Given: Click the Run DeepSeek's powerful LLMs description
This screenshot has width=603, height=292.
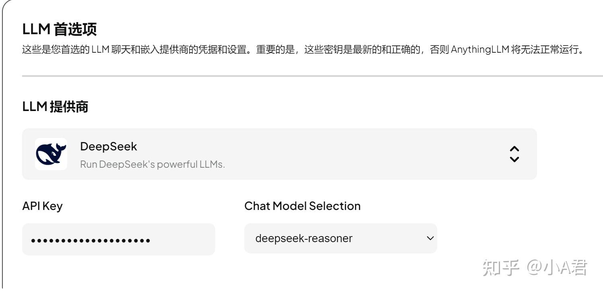Looking at the screenshot, I should tap(152, 164).
